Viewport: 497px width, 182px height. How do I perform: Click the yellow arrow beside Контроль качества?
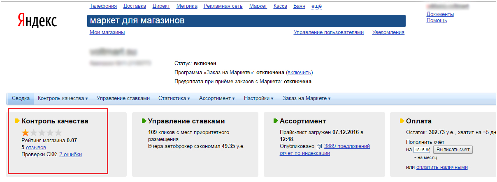[17, 121]
